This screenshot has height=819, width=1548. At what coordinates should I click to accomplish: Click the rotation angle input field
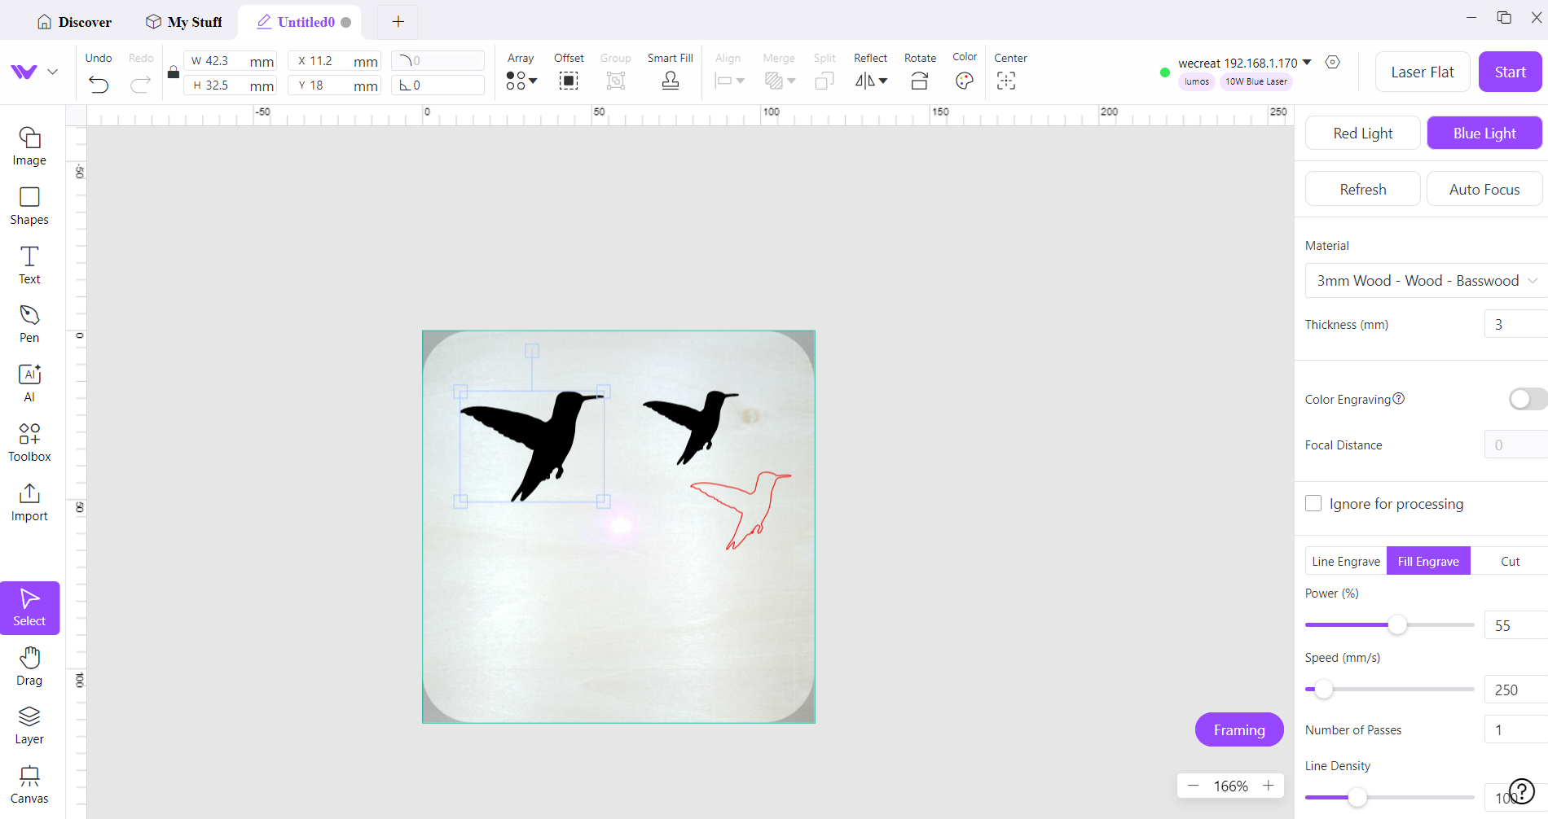point(438,85)
